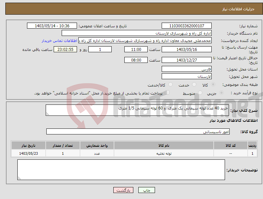Toggle the اسناد خزانه اسلامی payment checkbox

coord(167,93)
